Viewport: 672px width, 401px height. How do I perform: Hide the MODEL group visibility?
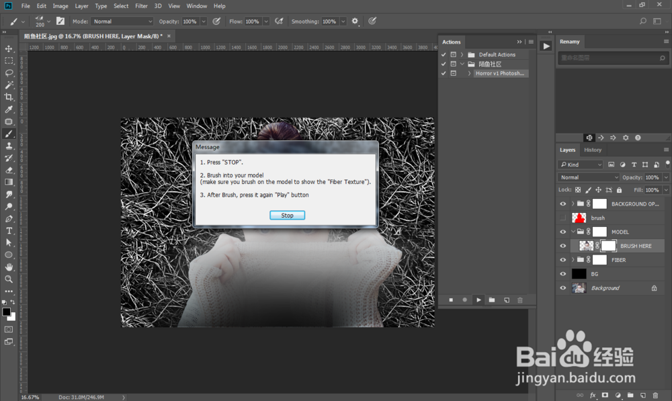pos(563,232)
